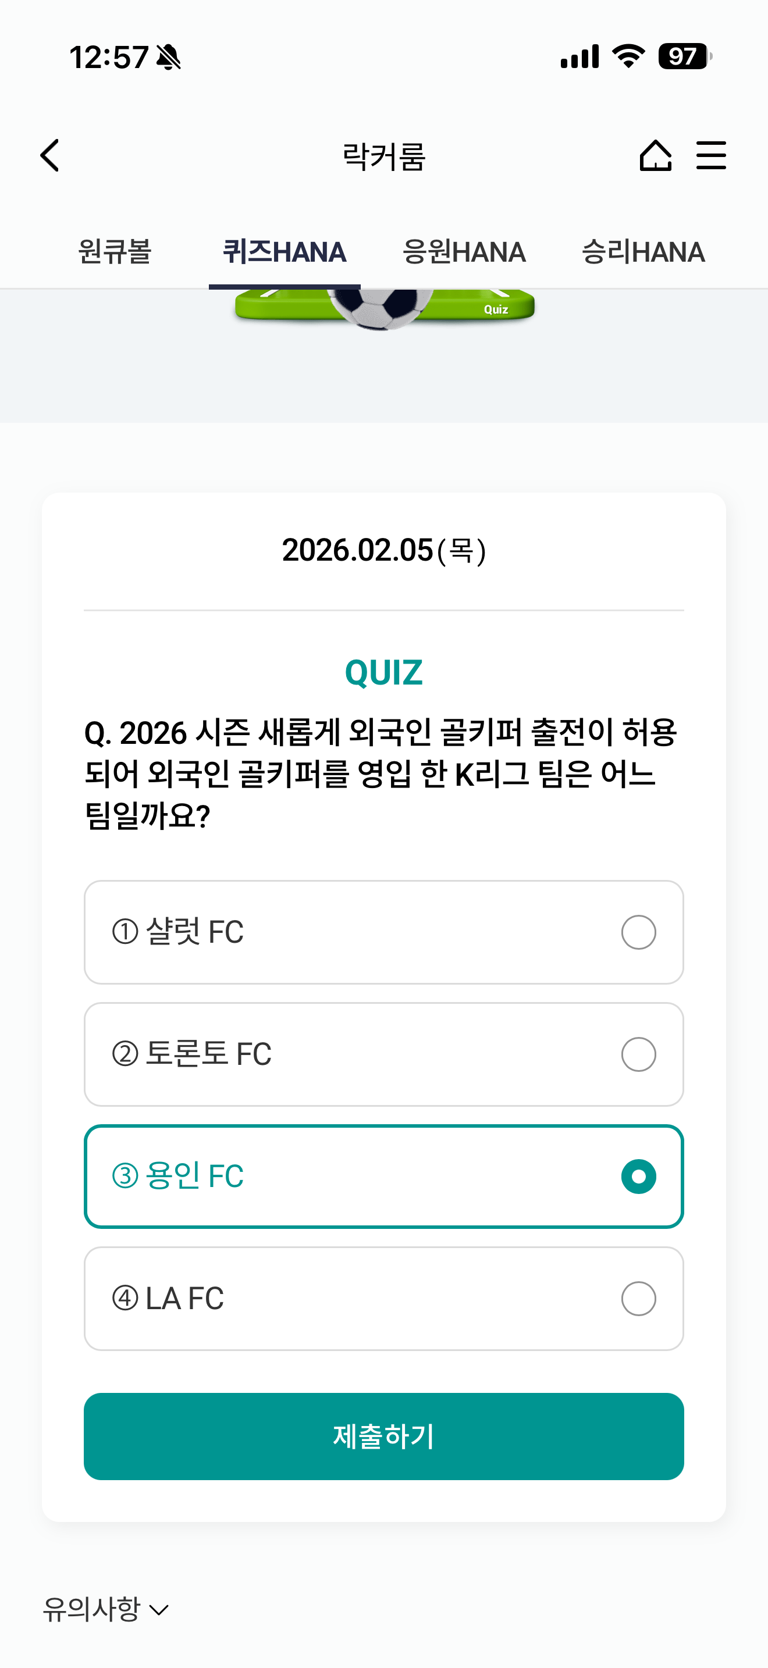Tap the back arrow icon
This screenshot has width=768, height=1668.
pyautogui.click(x=50, y=155)
